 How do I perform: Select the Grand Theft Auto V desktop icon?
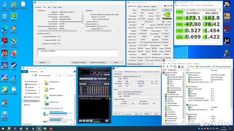(x=227, y=5)
